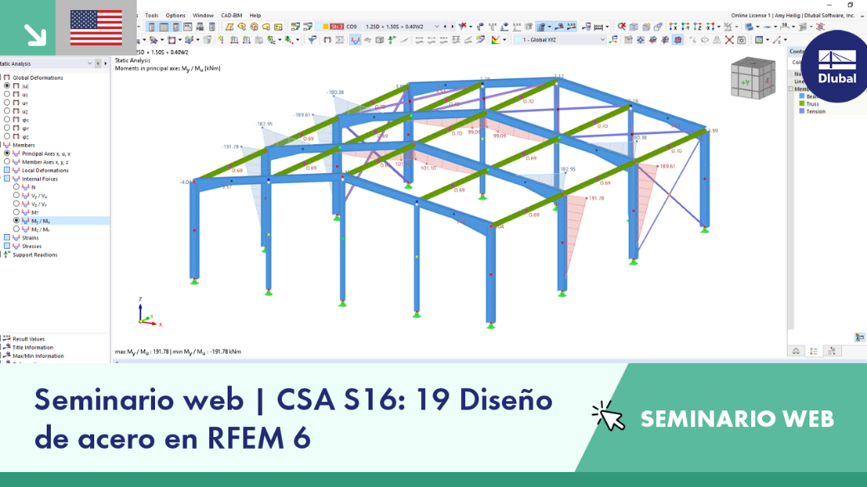Click the navigation cube in the viewport
The width and height of the screenshot is (867, 487).
(x=753, y=78)
